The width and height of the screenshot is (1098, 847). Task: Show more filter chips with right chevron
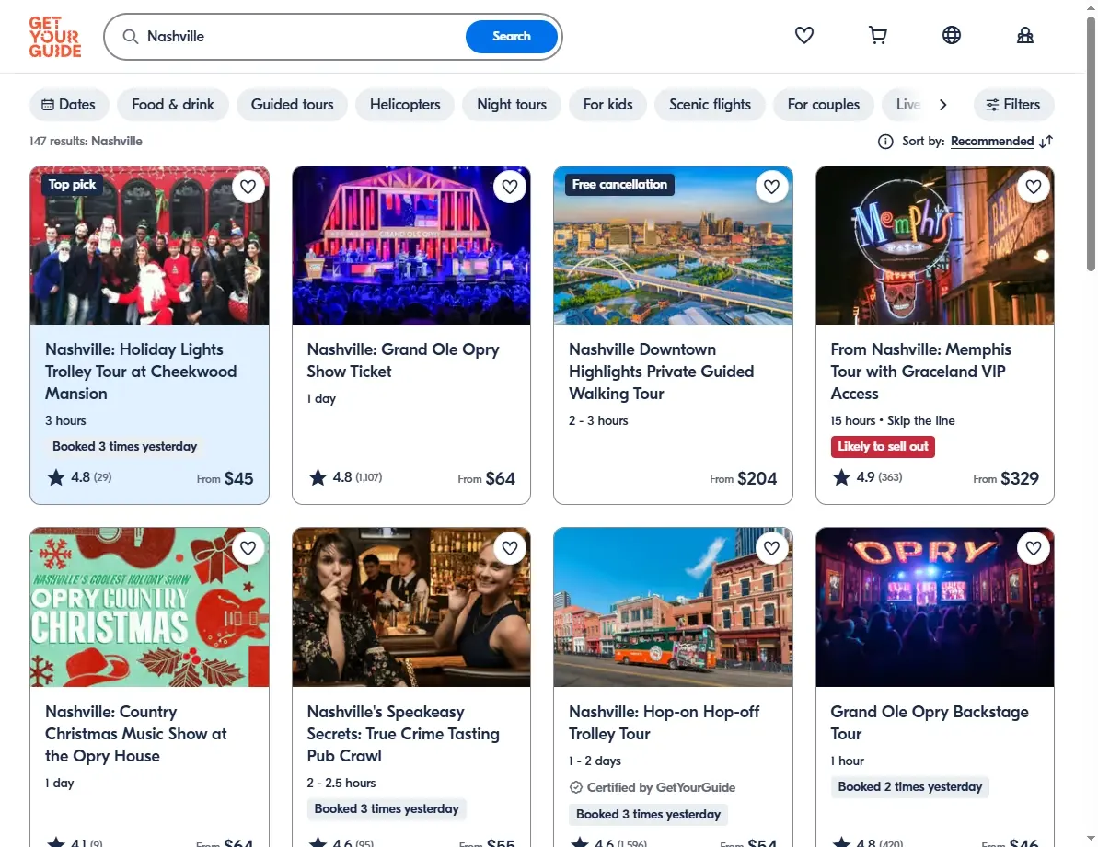click(942, 105)
